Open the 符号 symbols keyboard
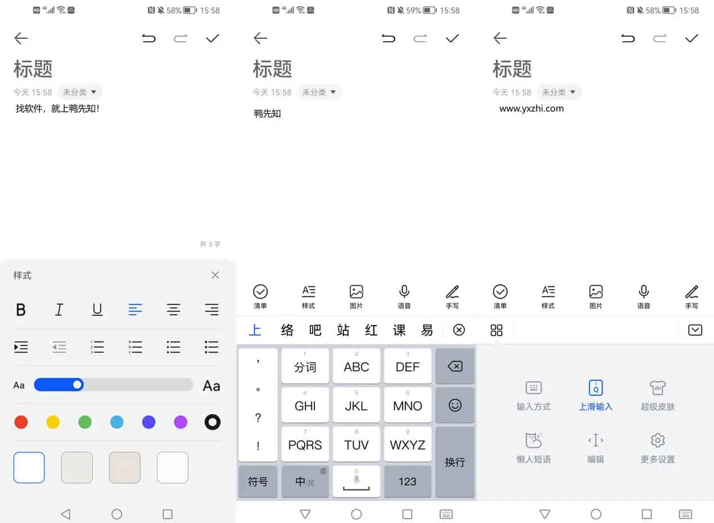Image resolution: width=714 pixels, height=523 pixels. click(x=258, y=482)
